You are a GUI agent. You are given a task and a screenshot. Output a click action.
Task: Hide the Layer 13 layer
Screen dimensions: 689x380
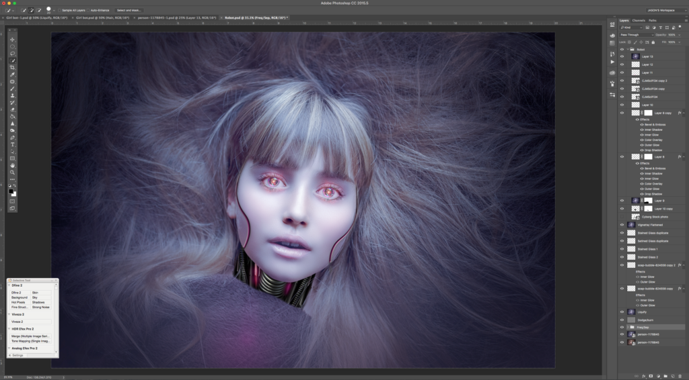pos(622,56)
